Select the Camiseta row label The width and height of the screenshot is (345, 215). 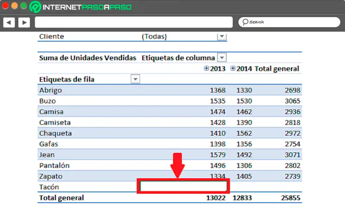pos(55,123)
